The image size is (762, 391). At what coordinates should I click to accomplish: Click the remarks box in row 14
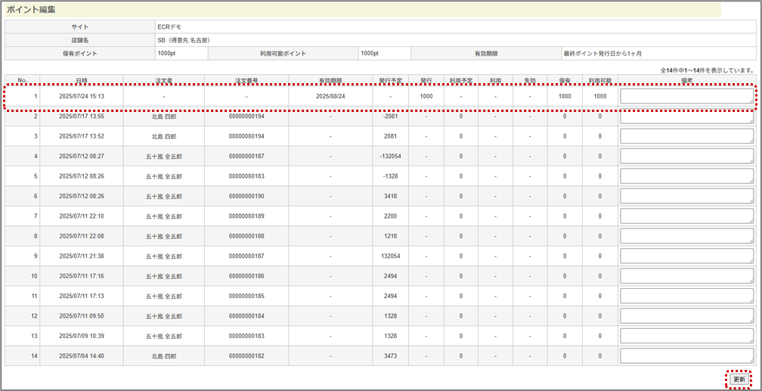[686, 355]
